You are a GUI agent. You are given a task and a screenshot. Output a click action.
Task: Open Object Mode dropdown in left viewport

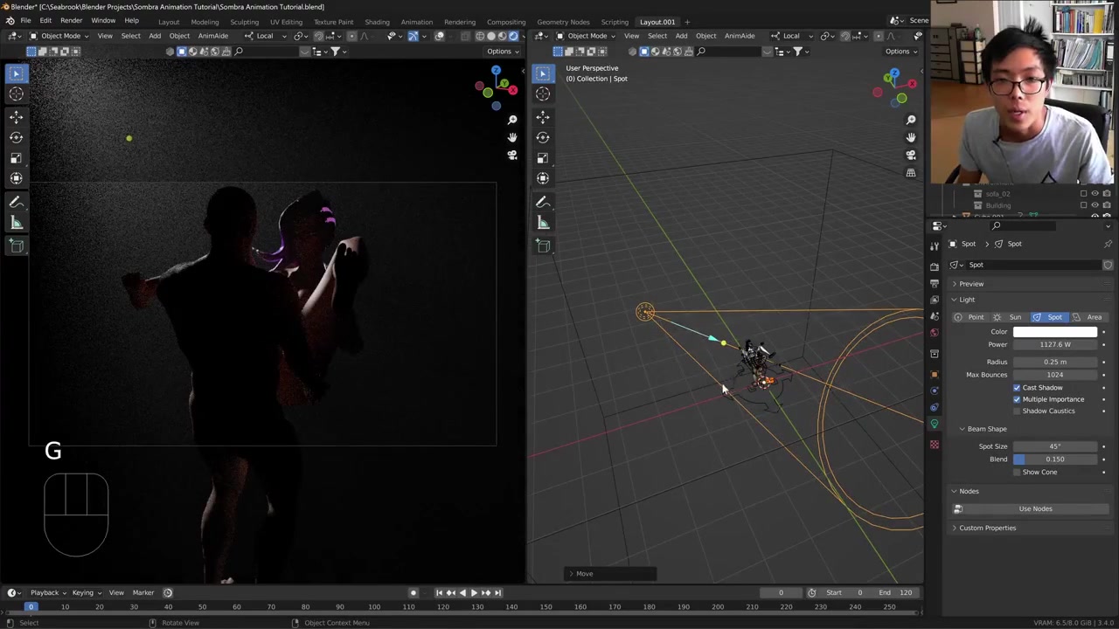point(59,36)
